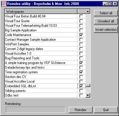This screenshot has width=119, height=116.
Task: Click the scroll up arrow of workspace list
Action: point(88,11)
